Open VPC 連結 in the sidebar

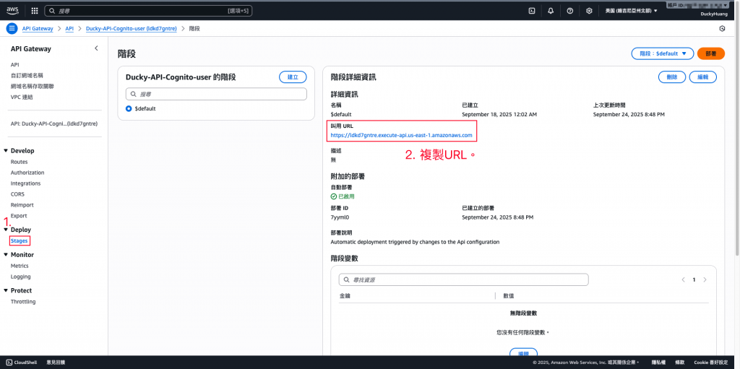click(x=22, y=97)
